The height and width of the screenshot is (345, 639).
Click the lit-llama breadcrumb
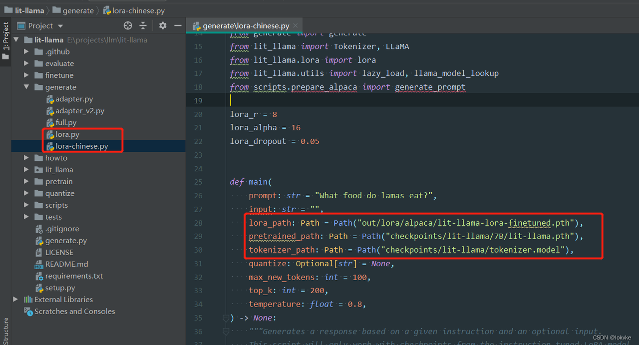pyautogui.click(x=24, y=10)
